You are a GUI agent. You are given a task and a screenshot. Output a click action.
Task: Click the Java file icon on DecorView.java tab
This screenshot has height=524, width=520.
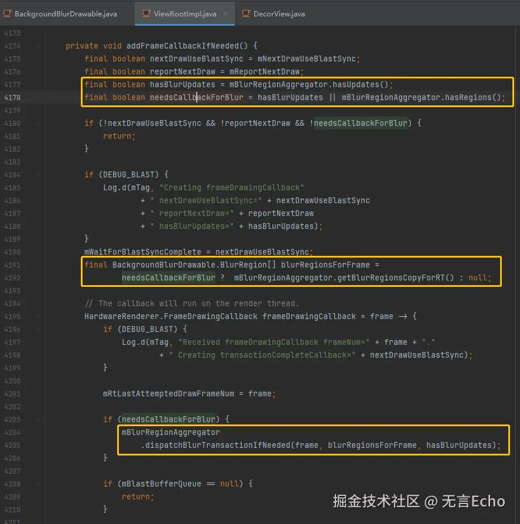246,13
